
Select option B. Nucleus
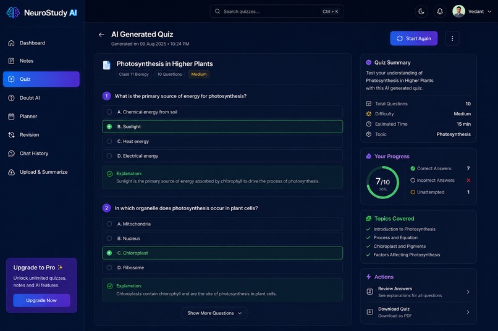coord(222,239)
